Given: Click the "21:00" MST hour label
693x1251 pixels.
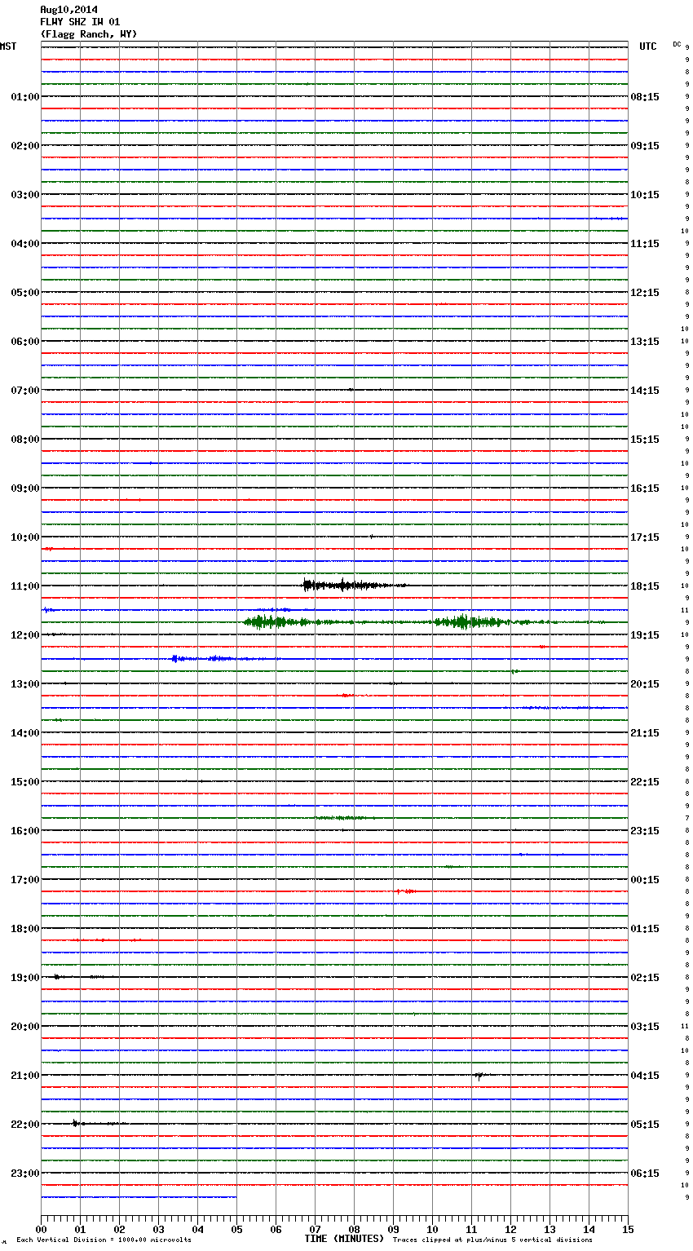Looking at the screenshot, I should pos(25,1076).
